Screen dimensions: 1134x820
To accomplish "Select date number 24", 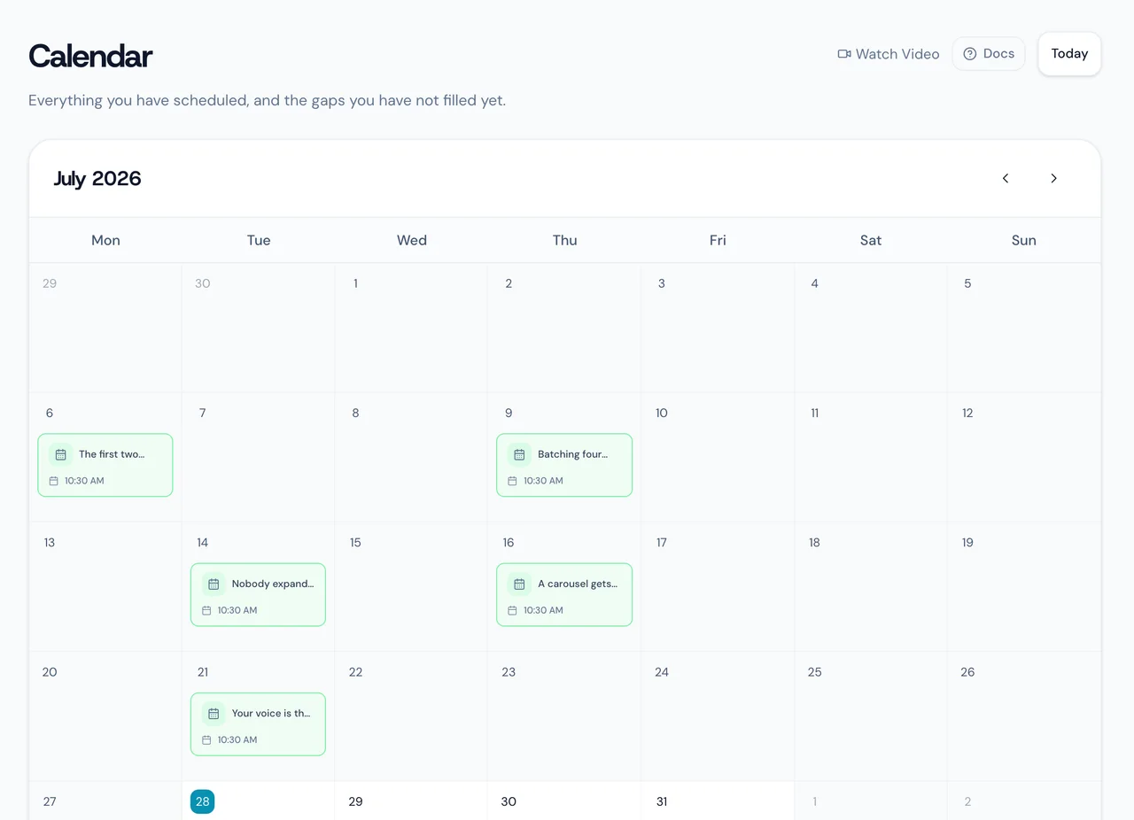I will point(662,672).
